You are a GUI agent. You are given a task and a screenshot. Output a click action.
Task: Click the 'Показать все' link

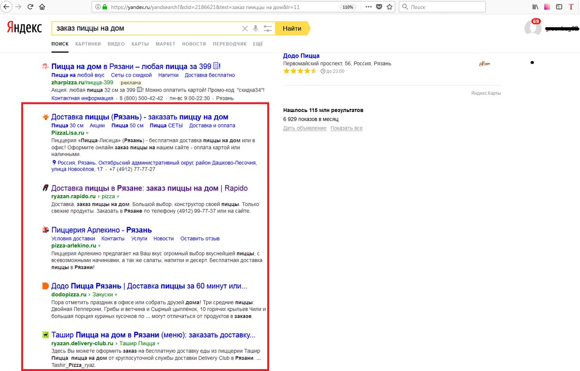coord(347,128)
